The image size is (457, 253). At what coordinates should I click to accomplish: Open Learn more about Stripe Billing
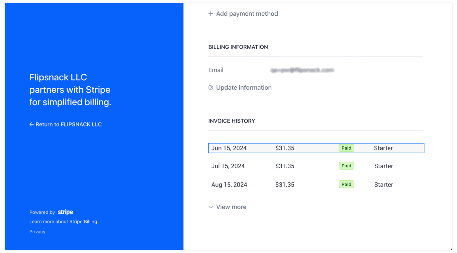point(63,221)
